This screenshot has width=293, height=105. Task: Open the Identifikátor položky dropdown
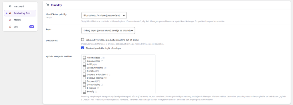(104, 15)
